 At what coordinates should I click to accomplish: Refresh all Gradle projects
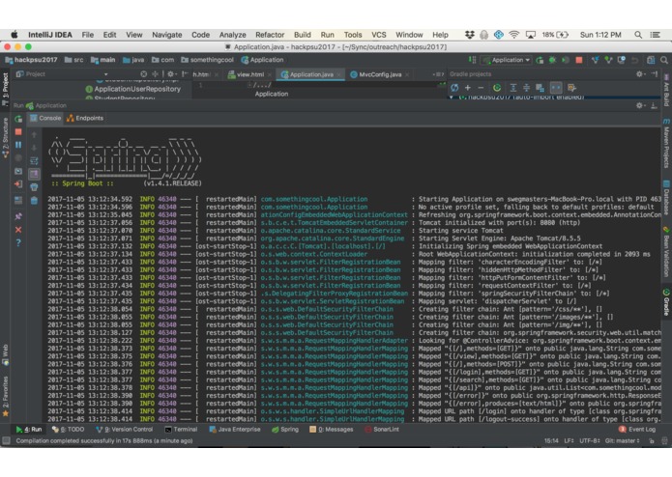tap(454, 88)
